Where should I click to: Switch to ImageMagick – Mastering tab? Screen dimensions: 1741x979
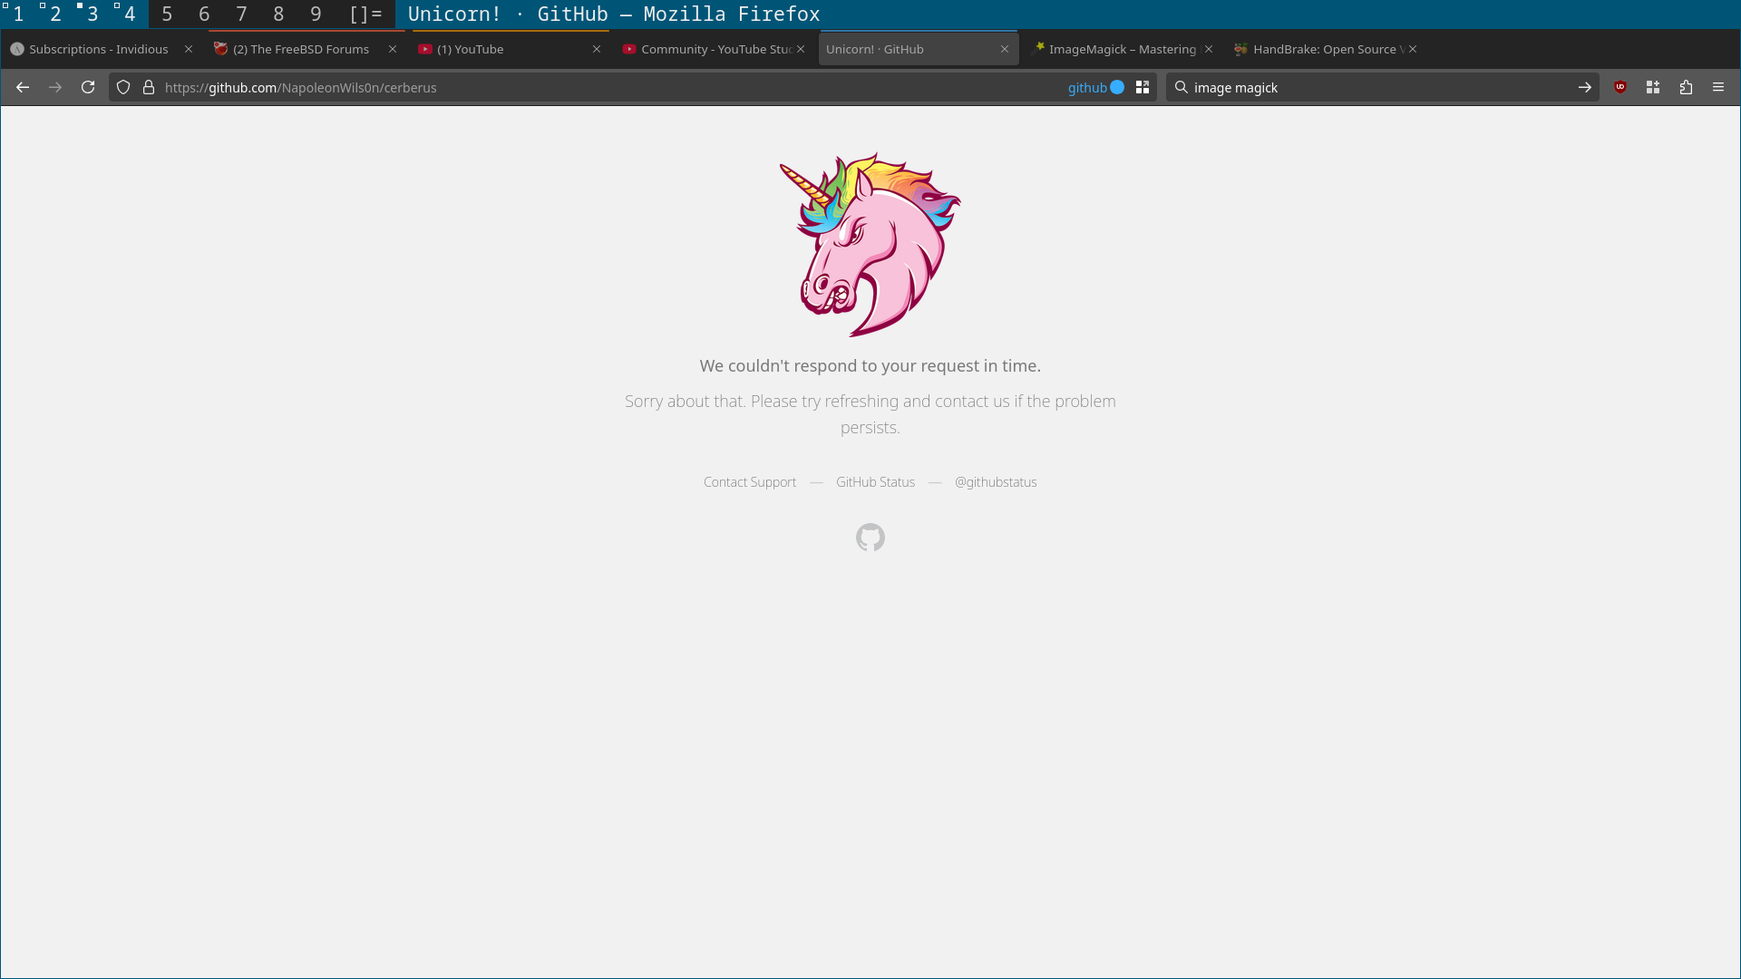click(x=1122, y=49)
